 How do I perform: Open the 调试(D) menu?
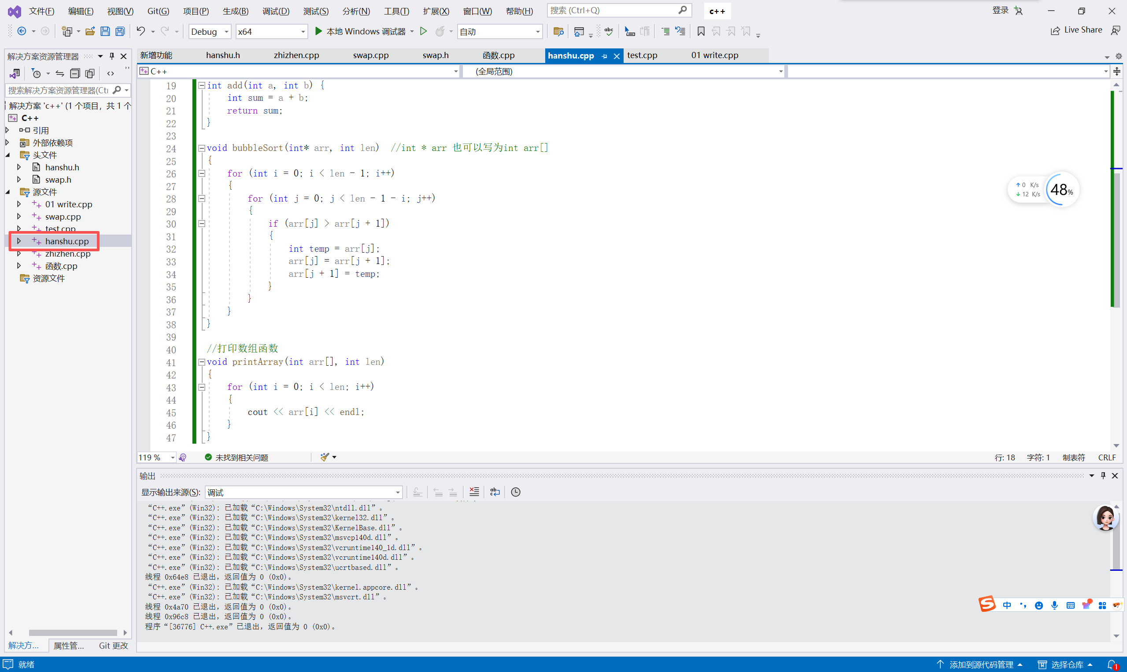[276, 11]
